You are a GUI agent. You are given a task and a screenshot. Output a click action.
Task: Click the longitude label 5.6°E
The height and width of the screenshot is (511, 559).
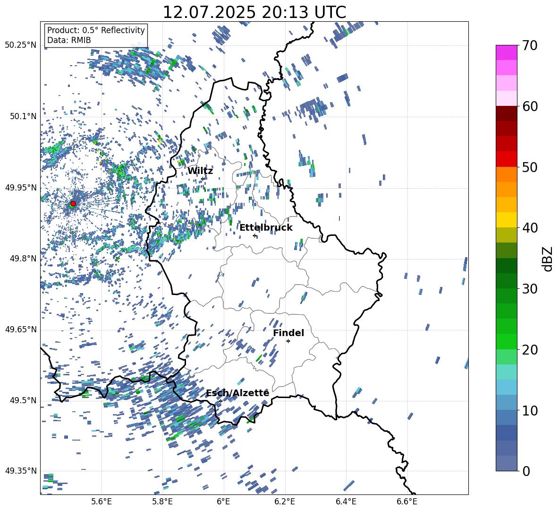coord(101,502)
